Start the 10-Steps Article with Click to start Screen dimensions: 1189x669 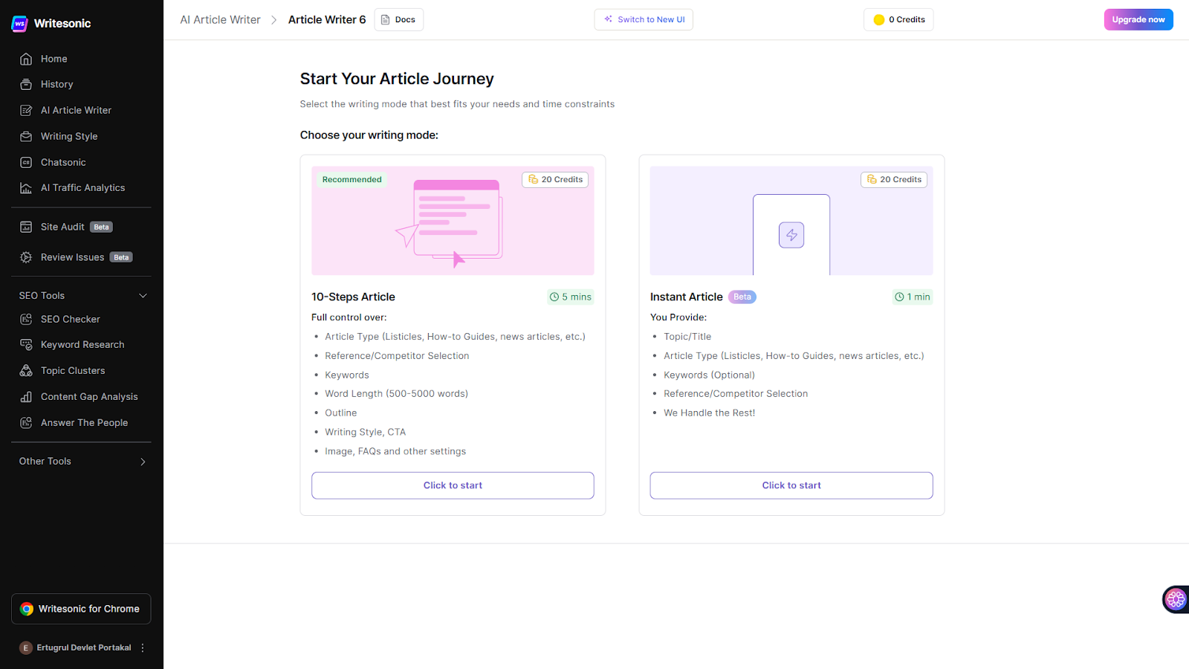tap(453, 485)
